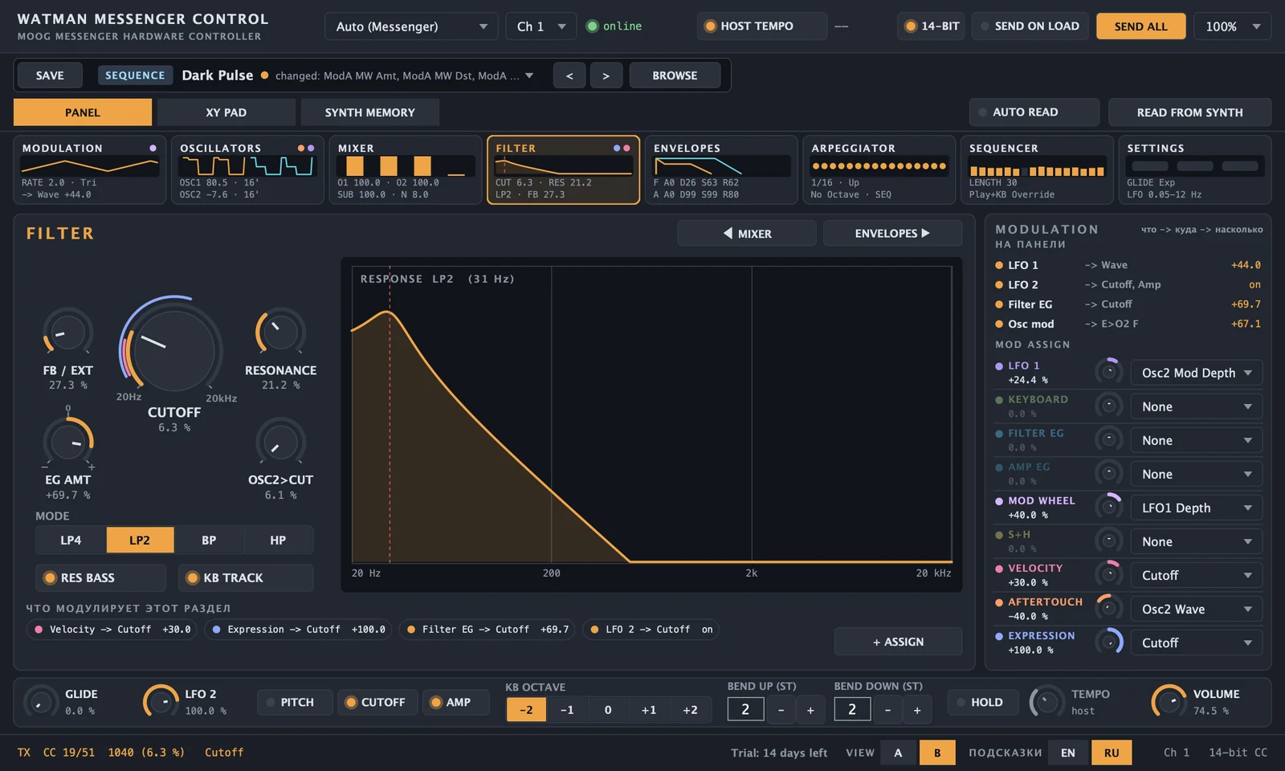Expand the changed parameters list arrow
This screenshot has width=1285, height=771.
[529, 75]
